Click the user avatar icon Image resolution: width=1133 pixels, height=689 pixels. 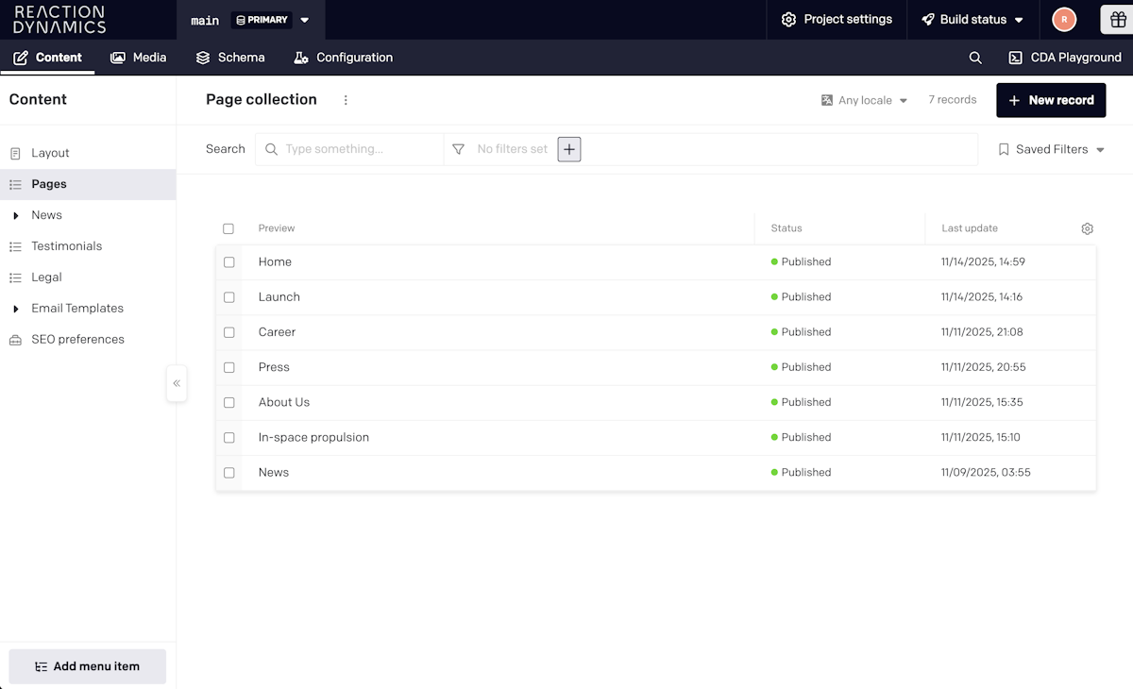1064,20
